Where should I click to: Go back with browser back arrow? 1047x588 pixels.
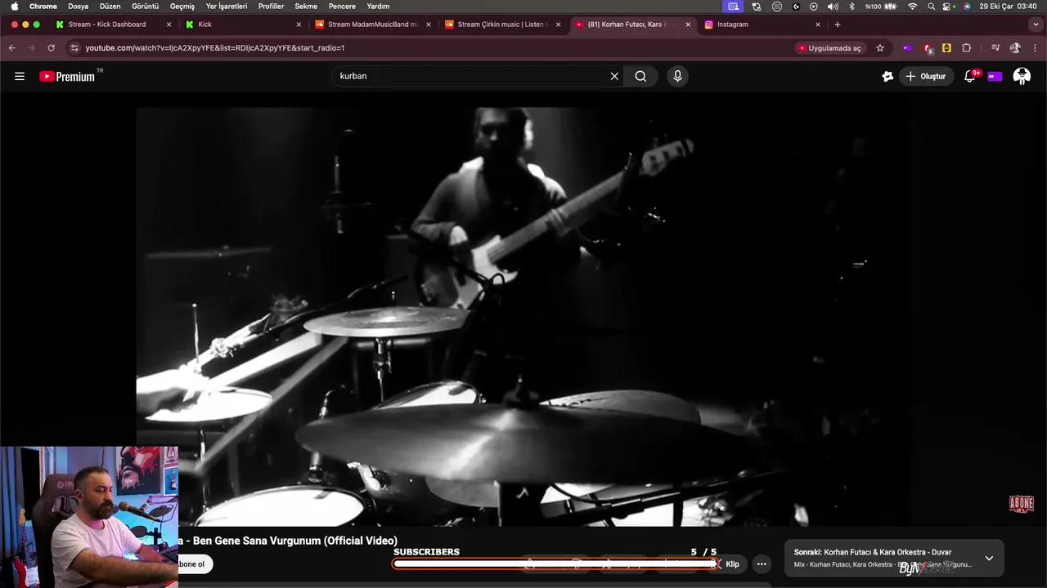[12, 48]
